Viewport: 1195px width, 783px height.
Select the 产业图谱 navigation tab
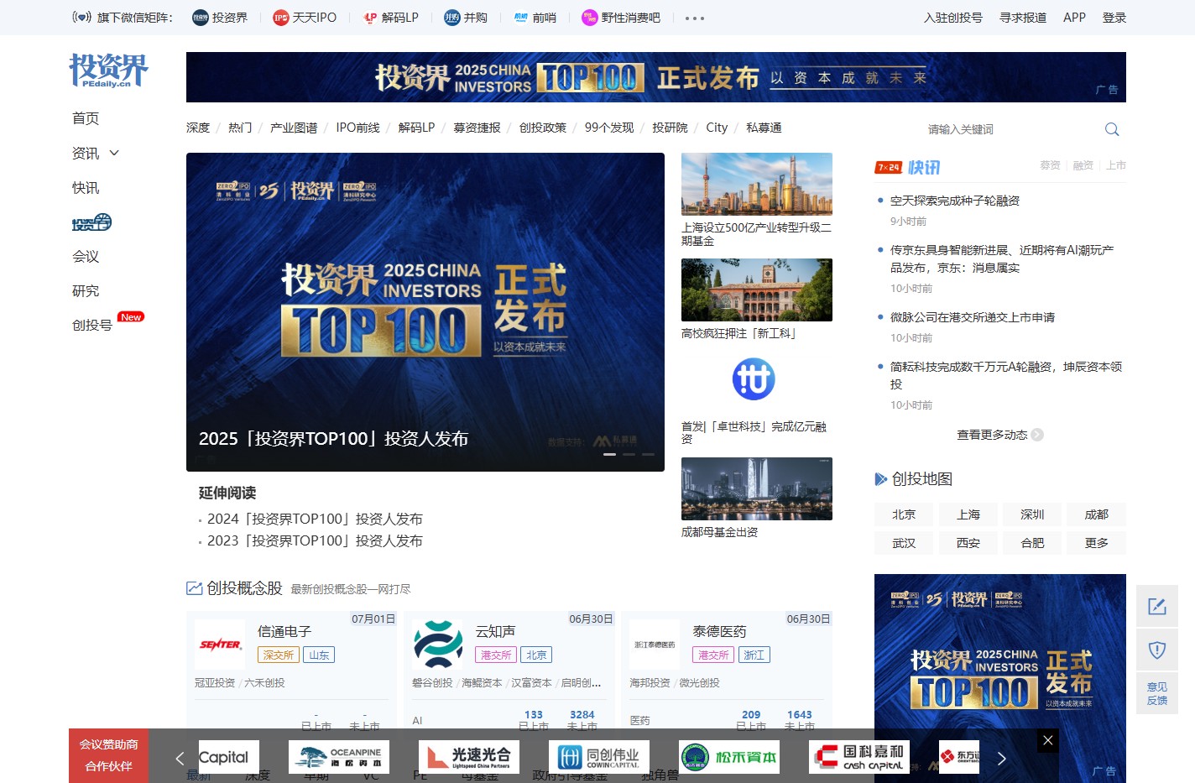[x=294, y=128]
